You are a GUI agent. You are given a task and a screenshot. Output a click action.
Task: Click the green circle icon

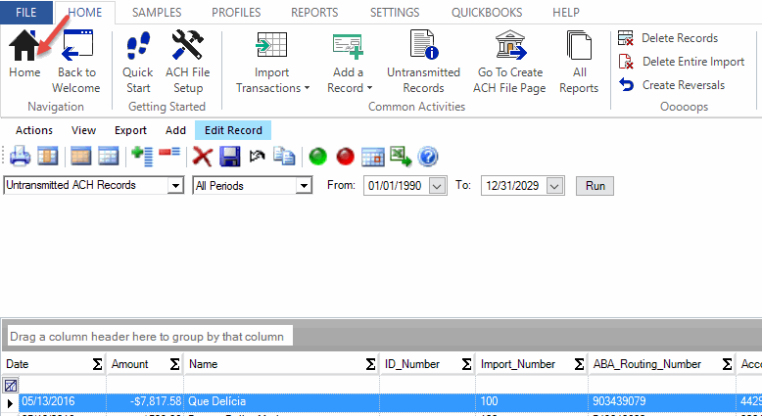[317, 157]
